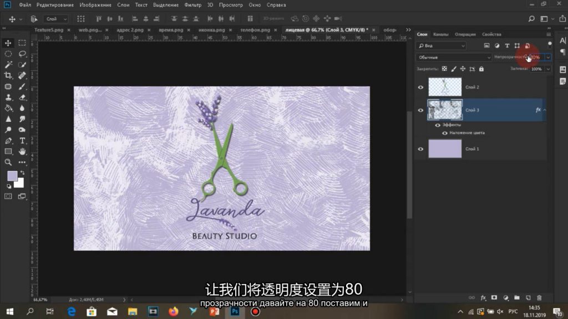This screenshot has width=568, height=319.
Task: Click the foreground color swatch
Action: tap(12, 176)
